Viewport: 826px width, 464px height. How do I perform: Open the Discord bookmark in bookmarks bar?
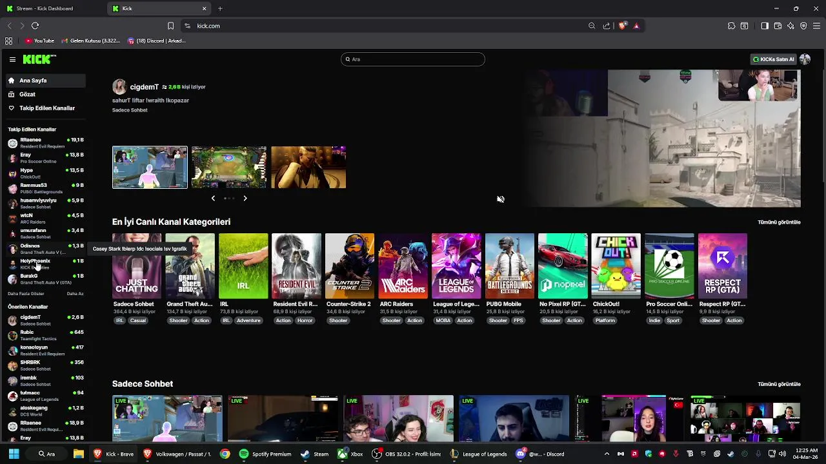pos(156,41)
